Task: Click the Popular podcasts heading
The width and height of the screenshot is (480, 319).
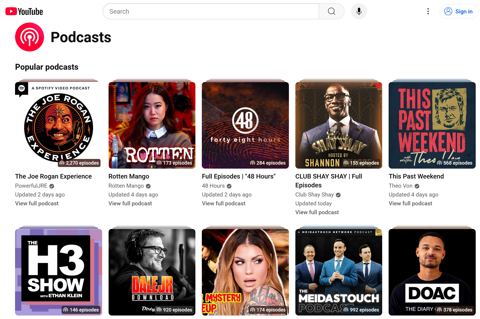Action: point(46,67)
